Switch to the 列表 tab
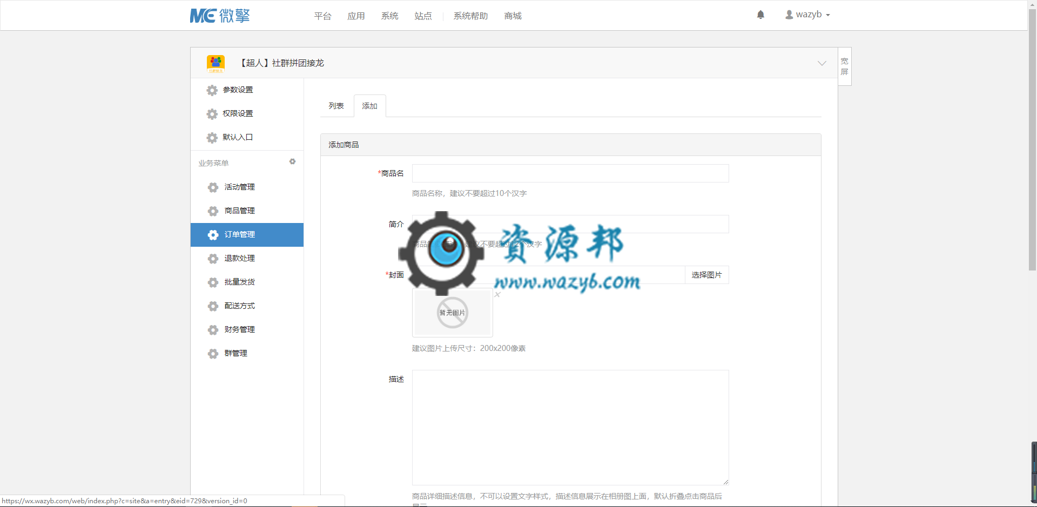The width and height of the screenshot is (1037, 507). click(336, 106)
